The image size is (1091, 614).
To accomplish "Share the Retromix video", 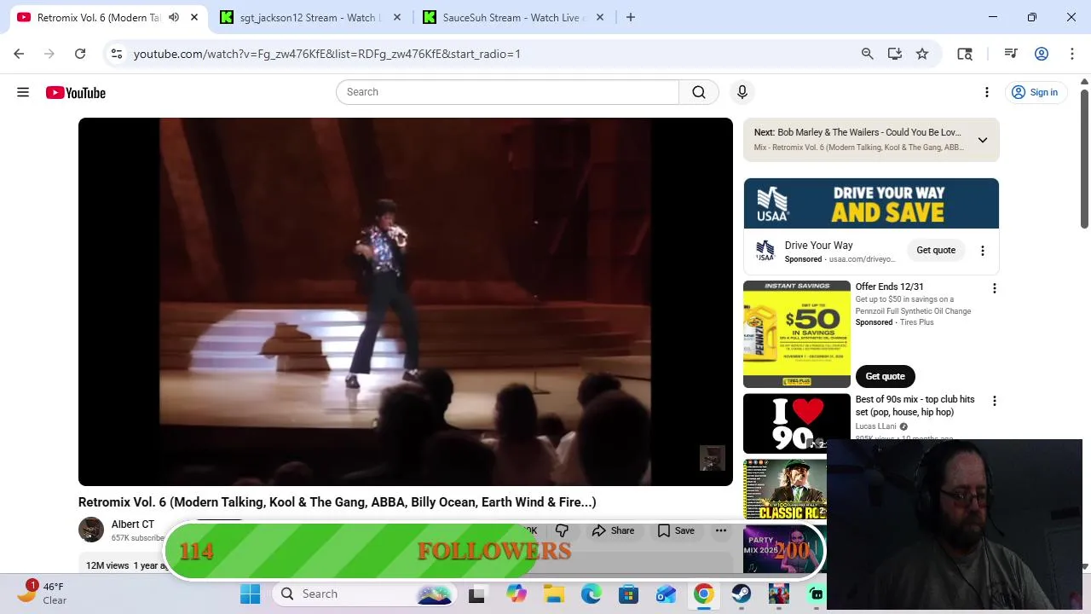I will (x=614, y=530).
